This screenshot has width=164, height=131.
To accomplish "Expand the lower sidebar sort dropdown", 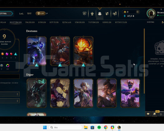I will [10, 101].
